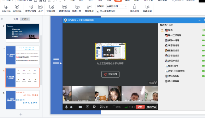Click camera icon beside 周振睿妈妈

pos(203,76)
